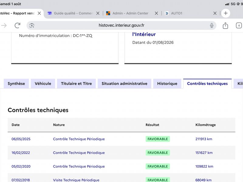The height and width of the screenshot is (182, 243).
Task: Show the open tabs overview icon
Action: pos(239,25)
